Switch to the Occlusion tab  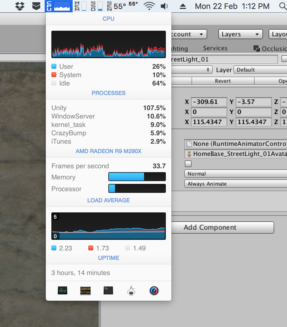point(270,49)
